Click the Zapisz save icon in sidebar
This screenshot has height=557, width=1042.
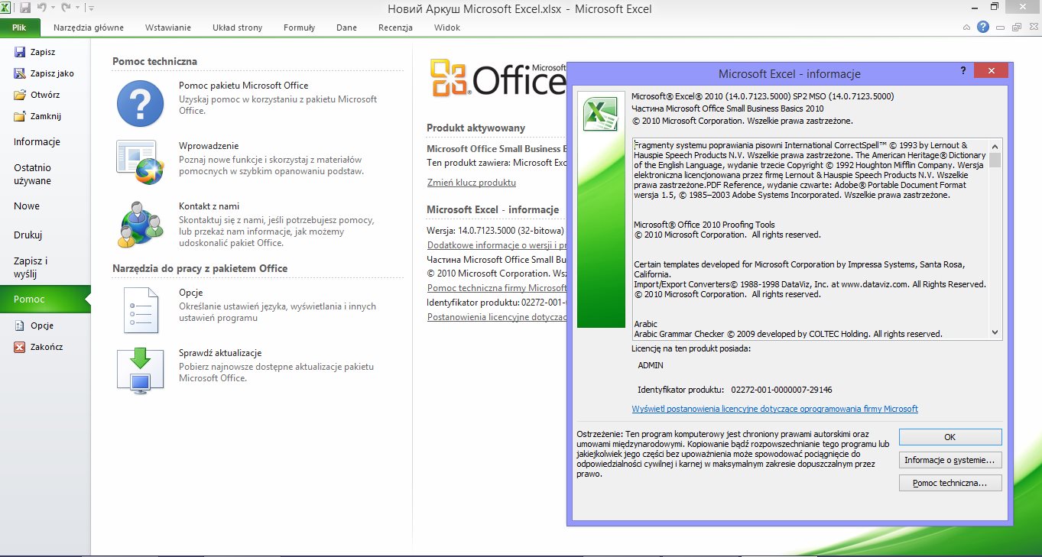20,52
